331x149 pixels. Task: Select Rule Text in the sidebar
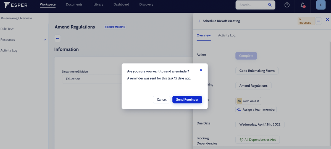7,29
